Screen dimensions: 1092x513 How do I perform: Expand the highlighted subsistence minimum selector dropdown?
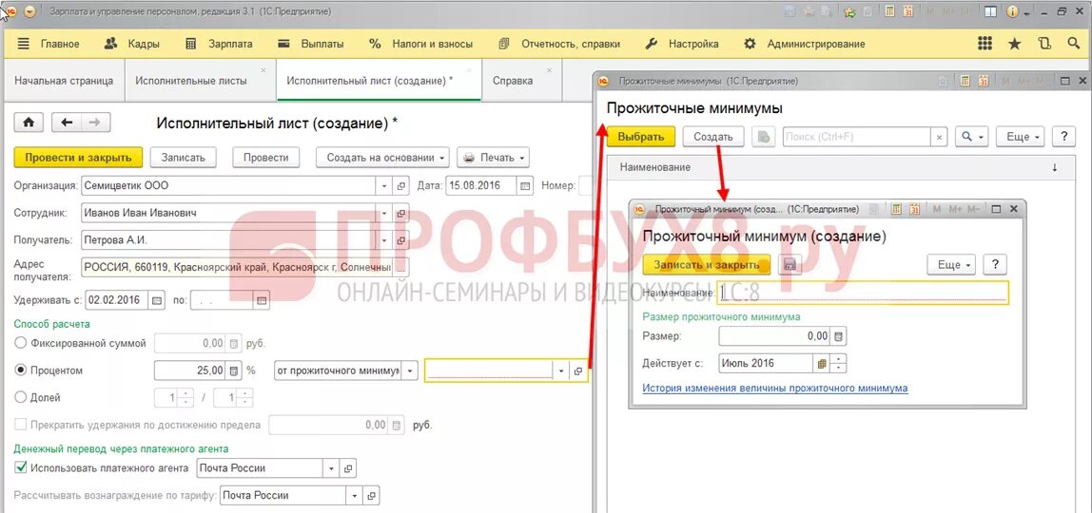(561, 371)
